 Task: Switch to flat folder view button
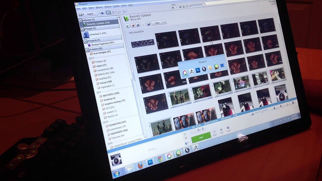click(108, 12)
